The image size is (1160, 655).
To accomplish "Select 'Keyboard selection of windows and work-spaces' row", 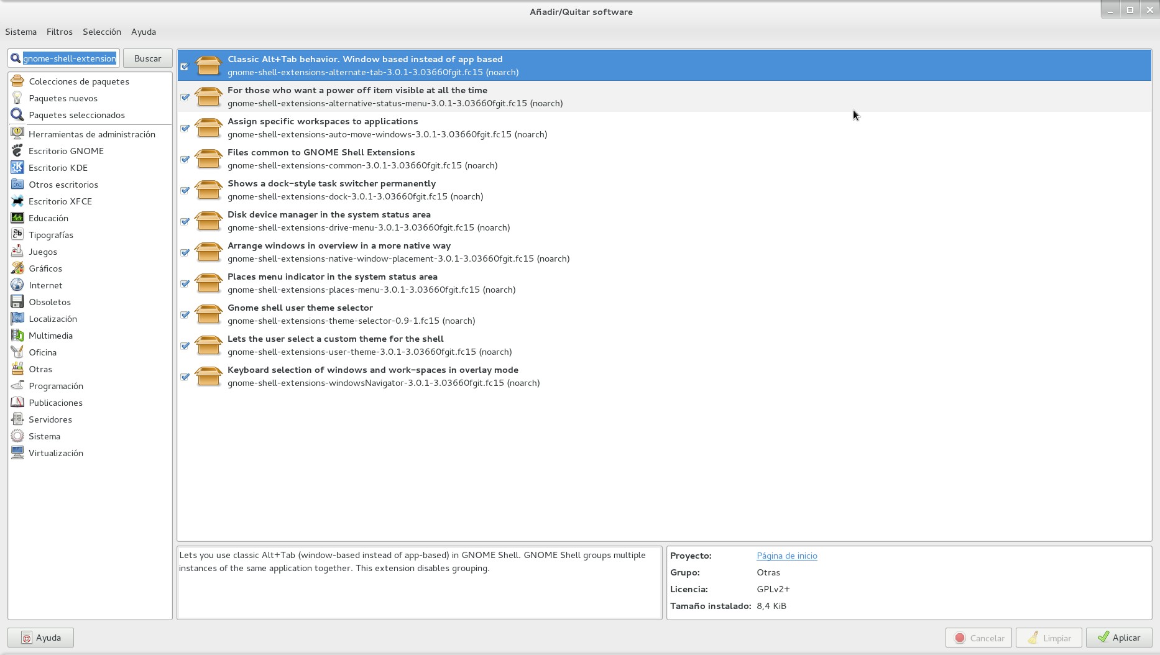I will 664,376.
